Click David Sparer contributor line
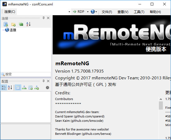 [80, 116]
